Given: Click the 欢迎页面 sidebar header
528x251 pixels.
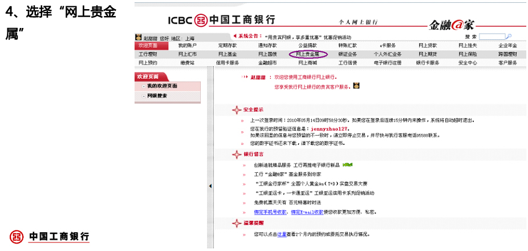Looking at the screenshot, I should (151, 76).
